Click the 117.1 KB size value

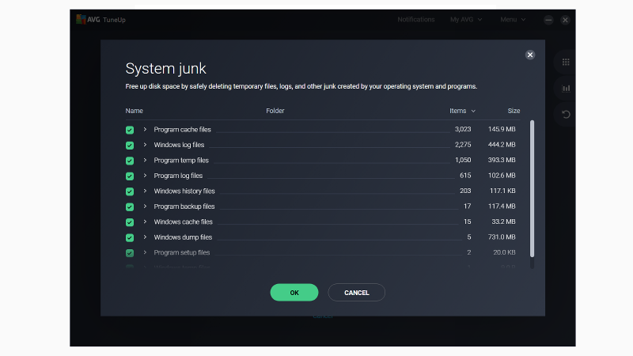point(502,191)
